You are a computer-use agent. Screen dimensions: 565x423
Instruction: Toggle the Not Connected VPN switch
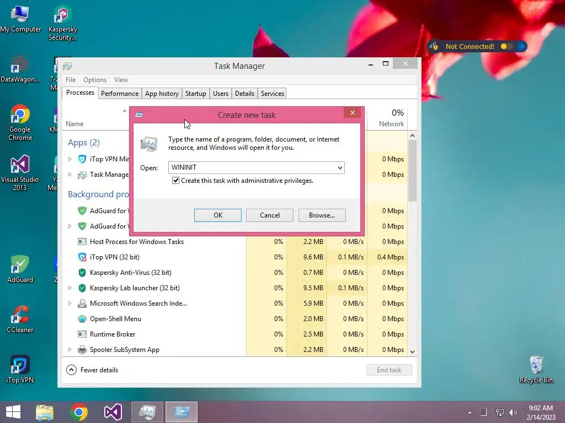[507, 46]
